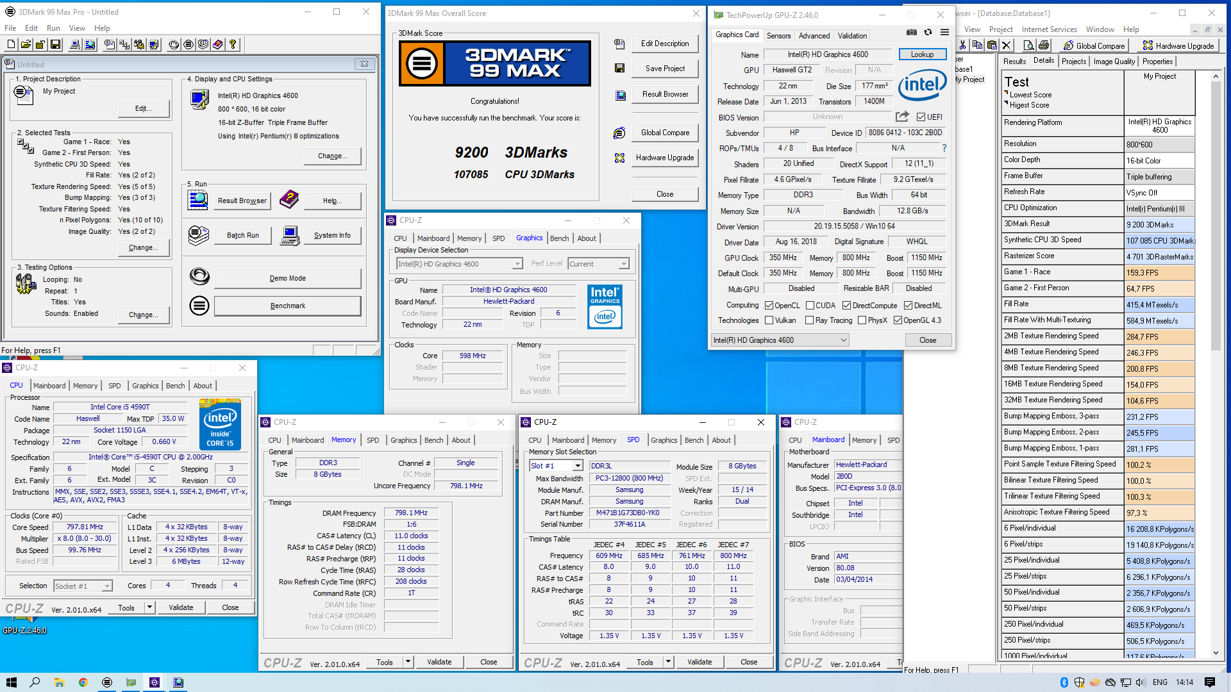Click the scrollbar thumb in Result Browser details
This screenshot has height=692, width=1231.
(1216, 217)
